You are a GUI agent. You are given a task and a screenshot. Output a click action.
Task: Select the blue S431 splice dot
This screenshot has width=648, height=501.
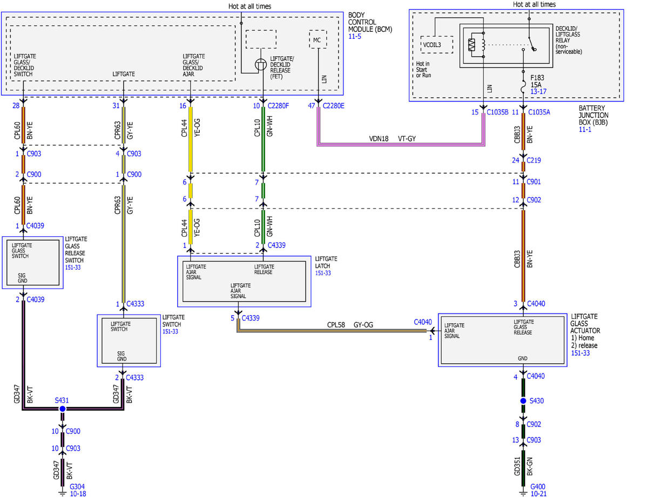pos(62,409)
